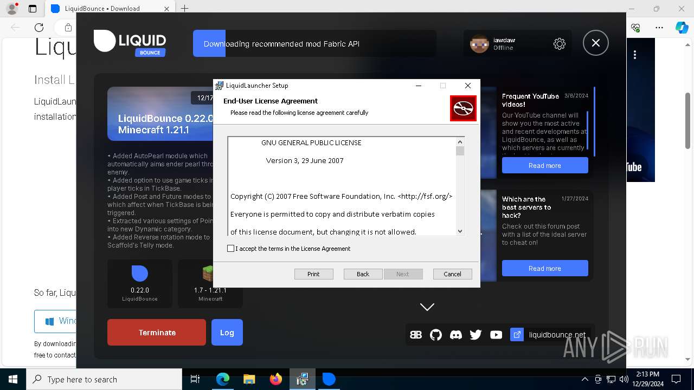Select the Minecraft 1.7 - 1.21.1 version tile
Viewport: 694px width, 390px height.
tap(210, 284)
